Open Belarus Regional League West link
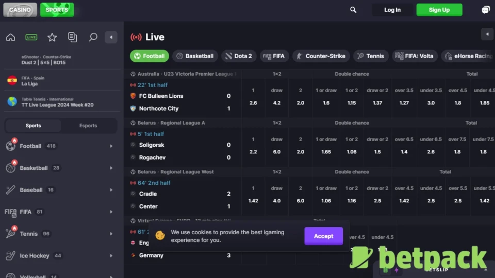This screenshot has height=278, width=495. coord(175,172)
